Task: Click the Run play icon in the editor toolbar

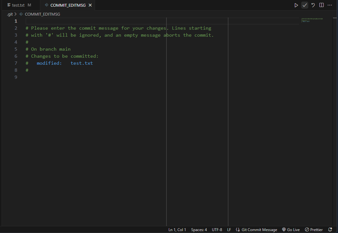Action: pyautogui.click(x=296, y=5)
